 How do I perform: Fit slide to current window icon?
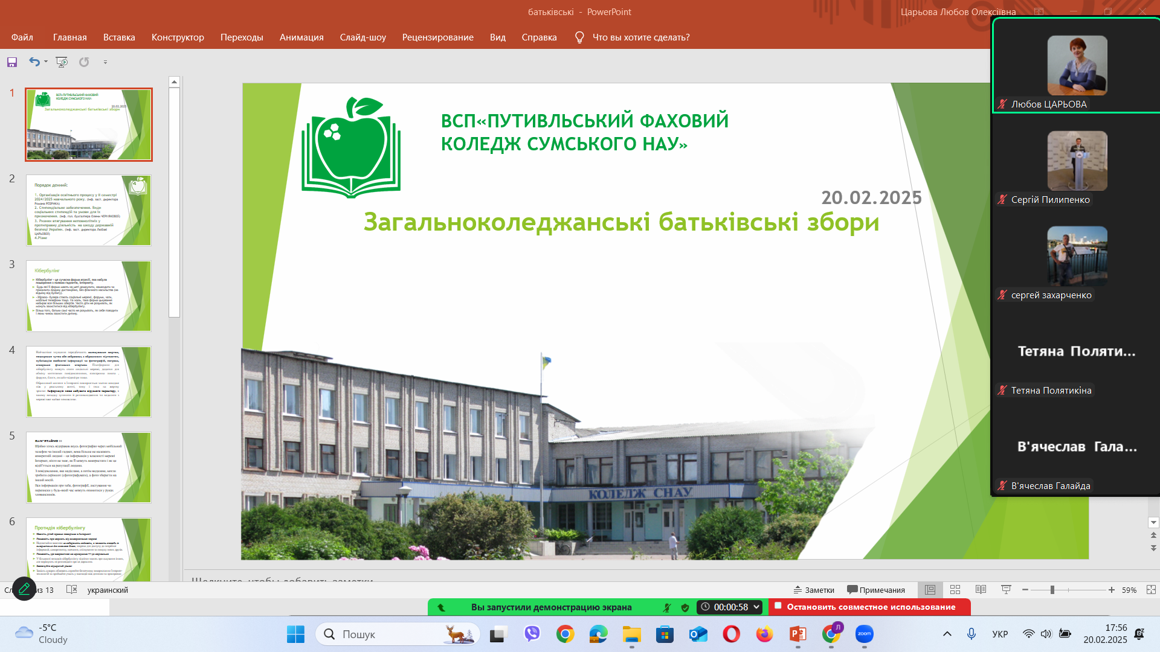[1151, 590]
